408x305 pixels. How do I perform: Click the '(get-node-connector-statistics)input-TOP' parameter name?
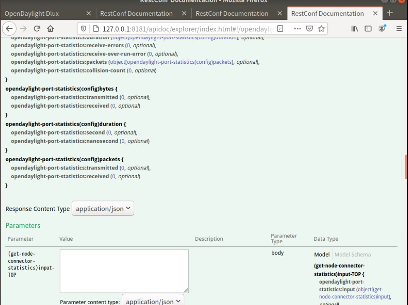pyautogui.click(x=31, y=264)
